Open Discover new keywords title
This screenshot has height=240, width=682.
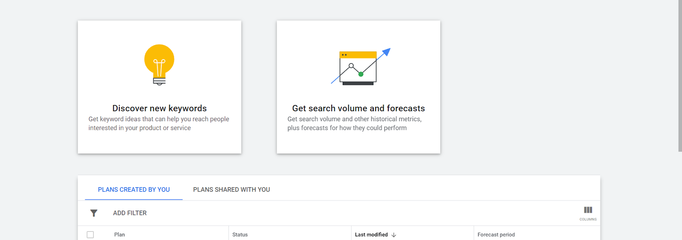(x=159, y=109)
